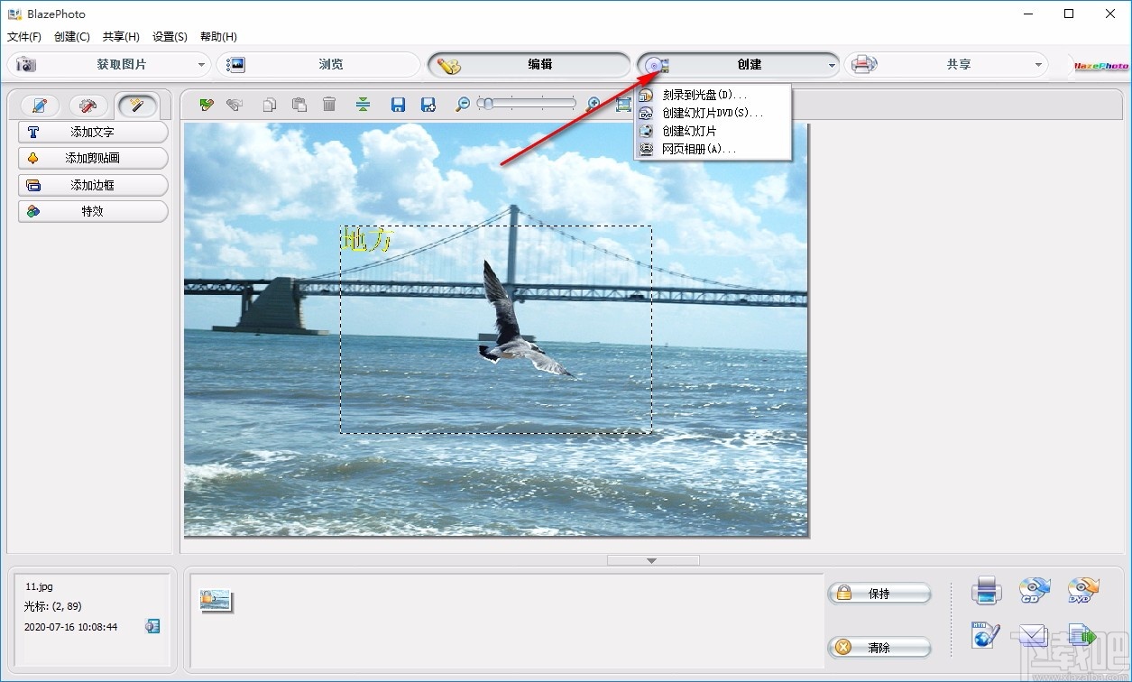The image size is (1132, 682).
Task: Click the Save image floppy disk icon
Action: click(x=398, y=105)
